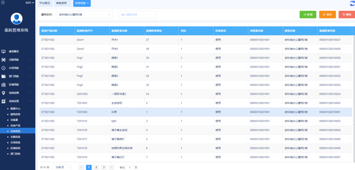Screen dimensions: 355x170
Task: Click the 仪表产品名称 column header
Action: coord(57,31)
